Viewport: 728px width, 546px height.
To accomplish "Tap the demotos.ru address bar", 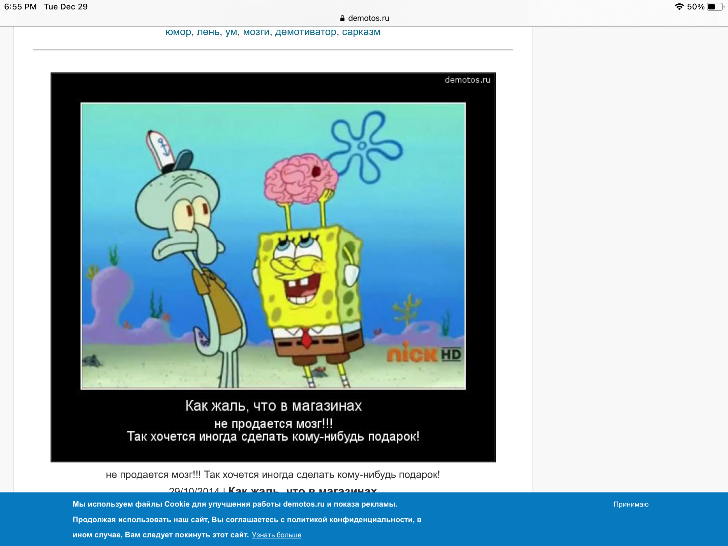I will 368,18.
